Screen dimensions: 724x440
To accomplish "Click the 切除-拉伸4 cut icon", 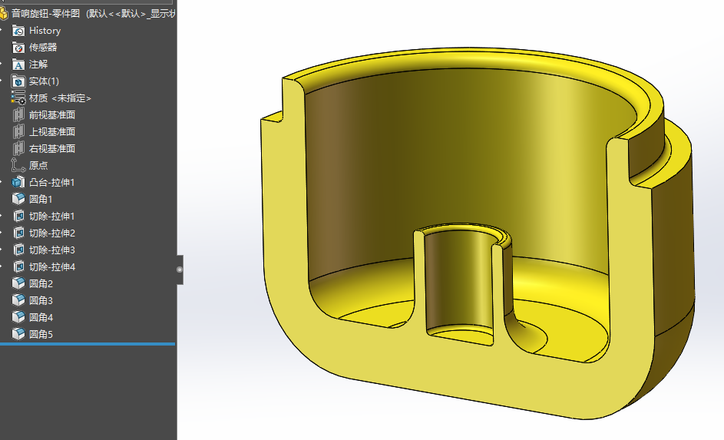I will pyautogui.click(x=18, y=266).
